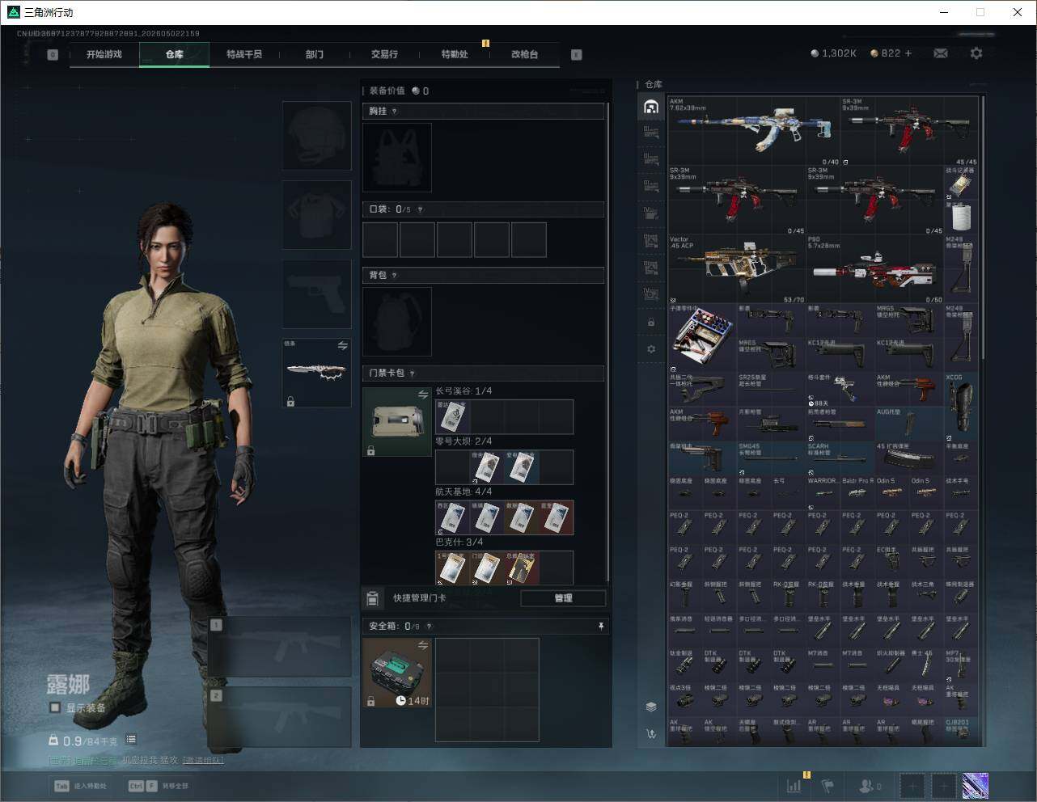This screenshot has width=1037, height=802.
Task: Click the 进入特勤处 Tab shortcut button
Action: 81,786
